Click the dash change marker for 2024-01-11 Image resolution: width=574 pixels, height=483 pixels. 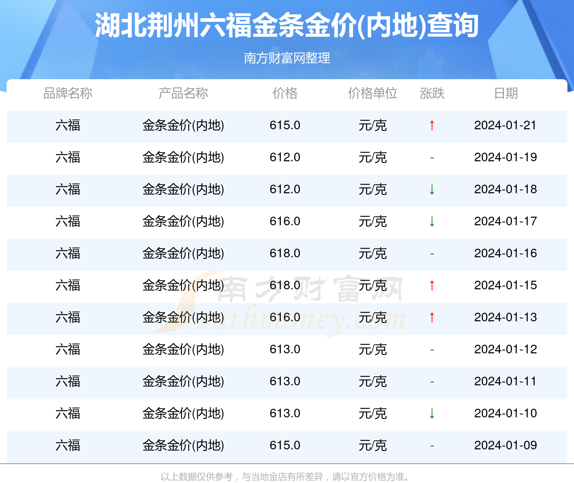[x=432, y=382]
